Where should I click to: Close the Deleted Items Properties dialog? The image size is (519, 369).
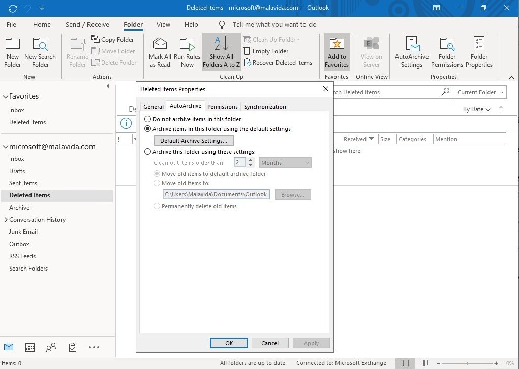(x=326, y=89)
